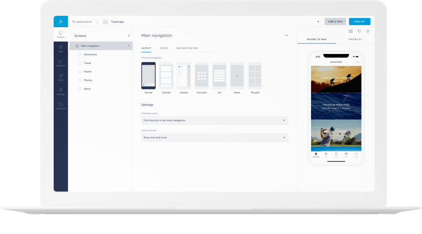Go to My applications breadcrumb
This screenshot has height=234, width=422.
82,22
